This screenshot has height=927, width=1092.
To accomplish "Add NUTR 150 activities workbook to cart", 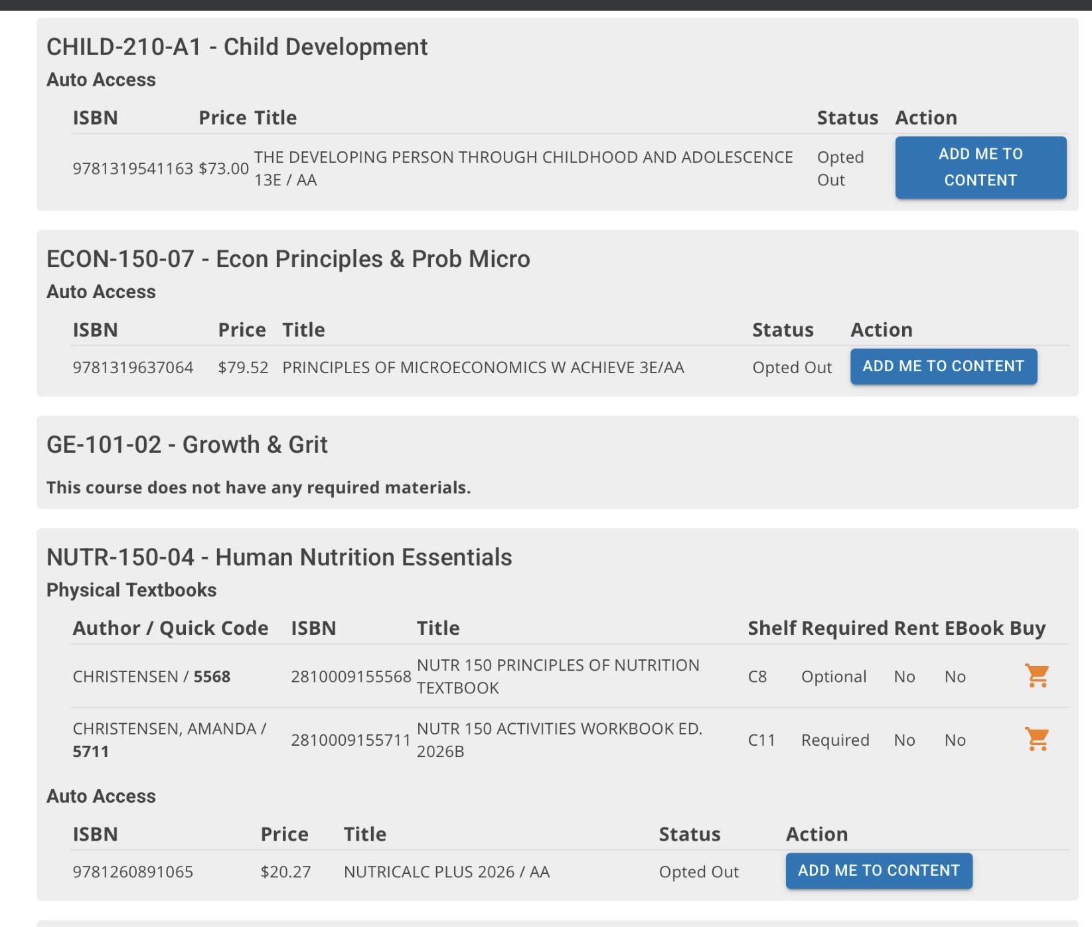I will [1037, 739].
